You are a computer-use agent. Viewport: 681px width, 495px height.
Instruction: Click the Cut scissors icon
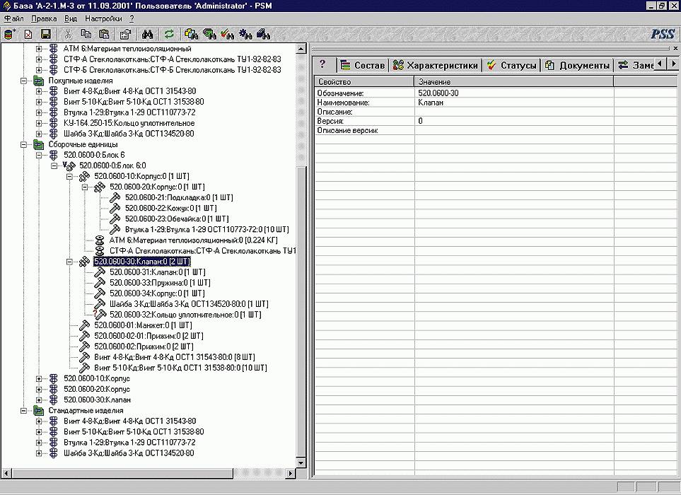68,34
